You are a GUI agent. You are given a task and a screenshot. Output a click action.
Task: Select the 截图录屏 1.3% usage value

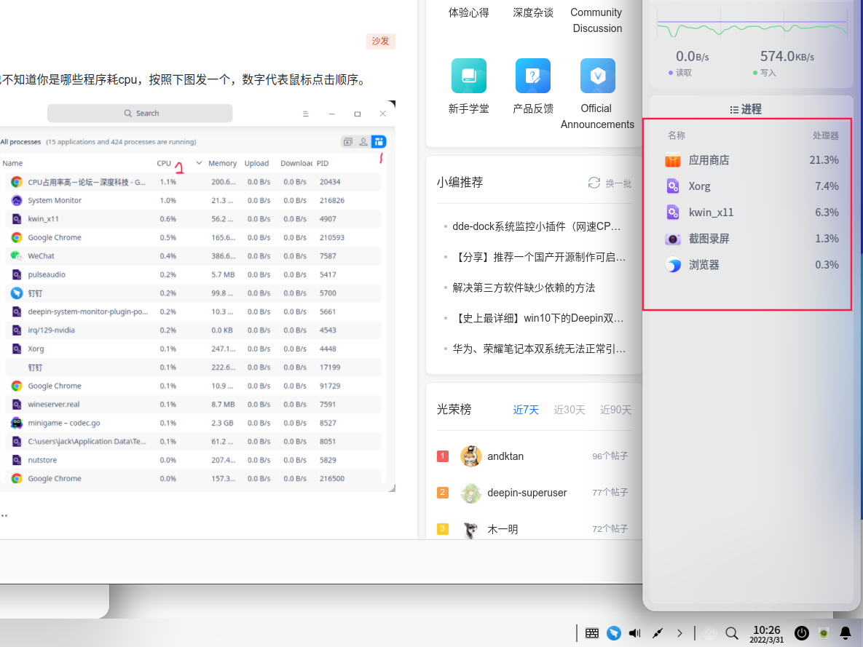[827, 239]
